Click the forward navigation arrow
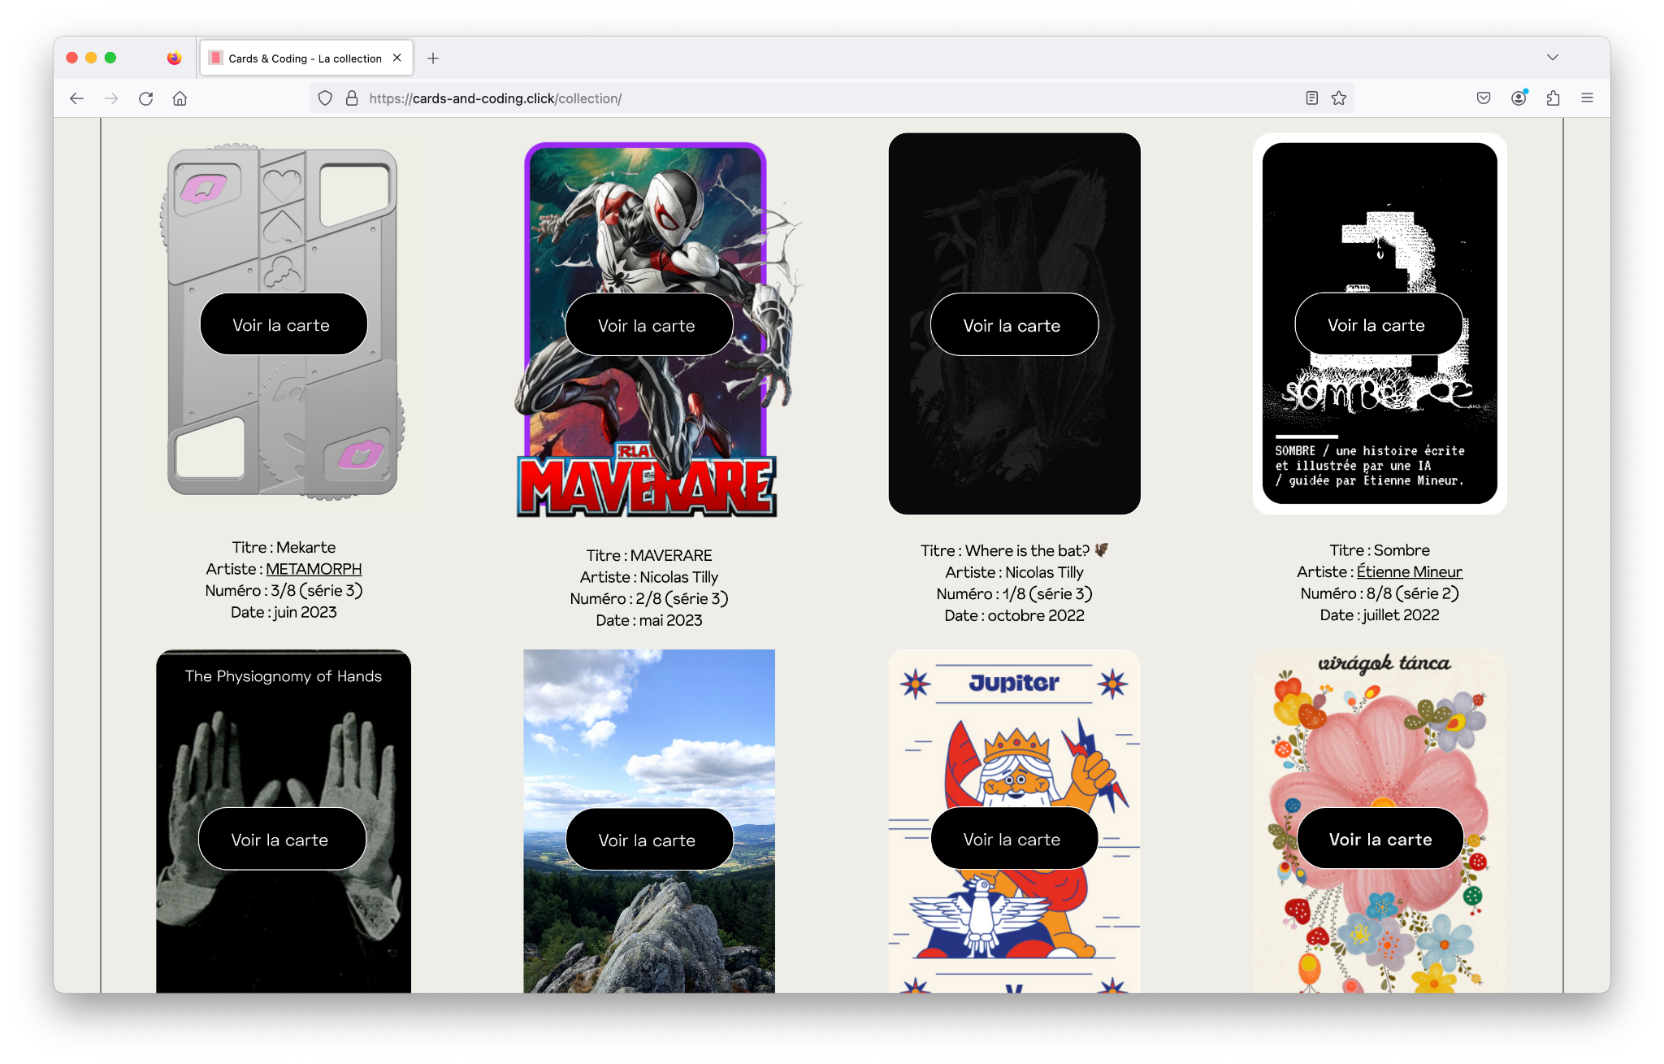This screenshot has height=1064, width=1664. pos(111,98)
